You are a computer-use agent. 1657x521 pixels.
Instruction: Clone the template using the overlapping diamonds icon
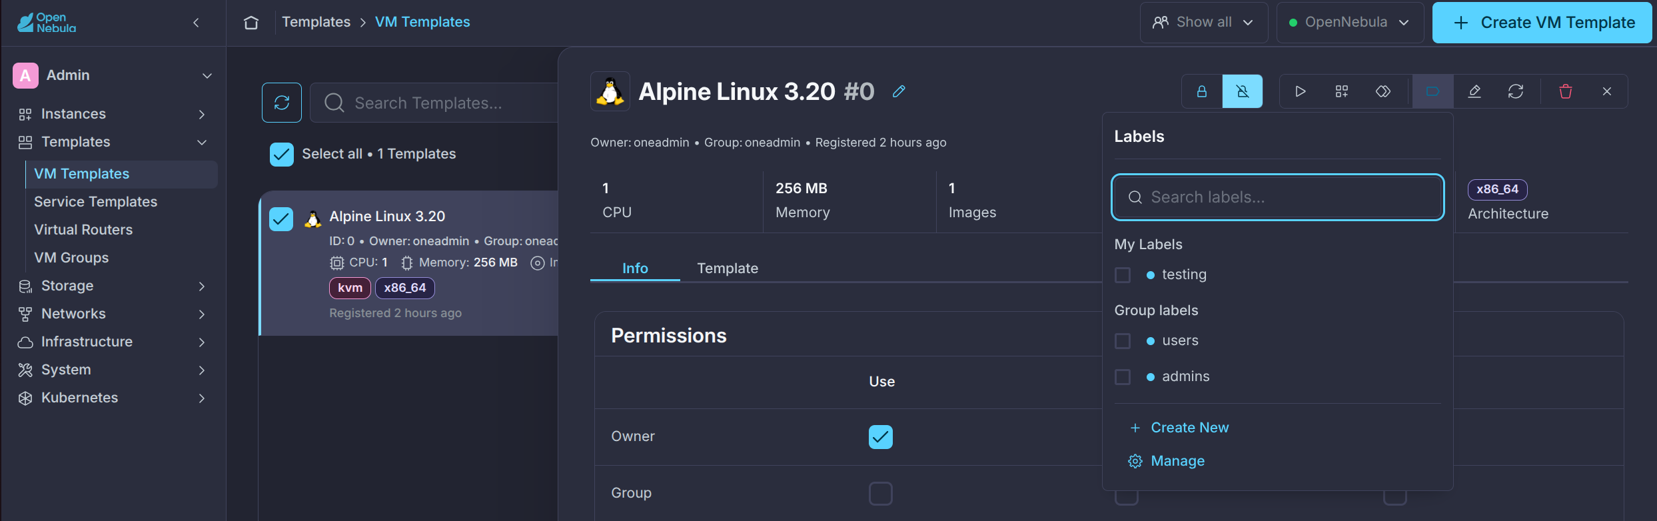coord(1383,91)
